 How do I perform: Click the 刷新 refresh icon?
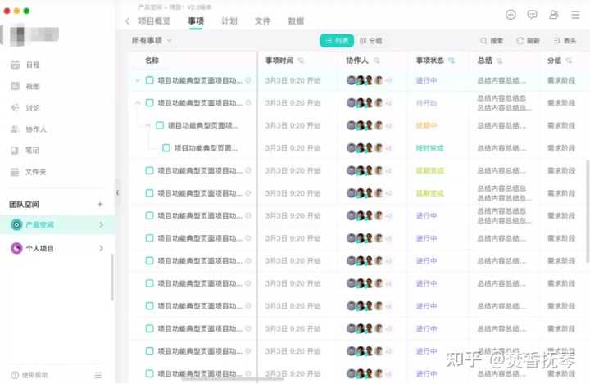pos(520,41)
